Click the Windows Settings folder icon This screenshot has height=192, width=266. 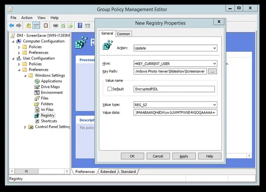pyautogui.click(x=31, y=75)
